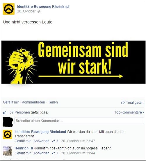Click the thumbs-up icon beside 57 Personen

(x=5, y=112)
